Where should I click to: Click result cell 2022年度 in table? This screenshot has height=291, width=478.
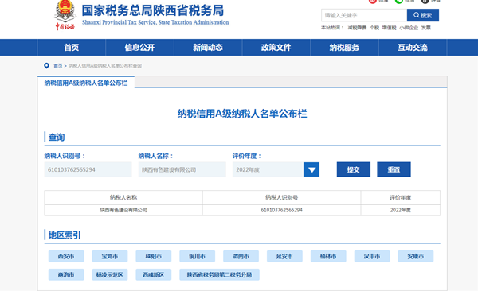(x=400, y=210)
